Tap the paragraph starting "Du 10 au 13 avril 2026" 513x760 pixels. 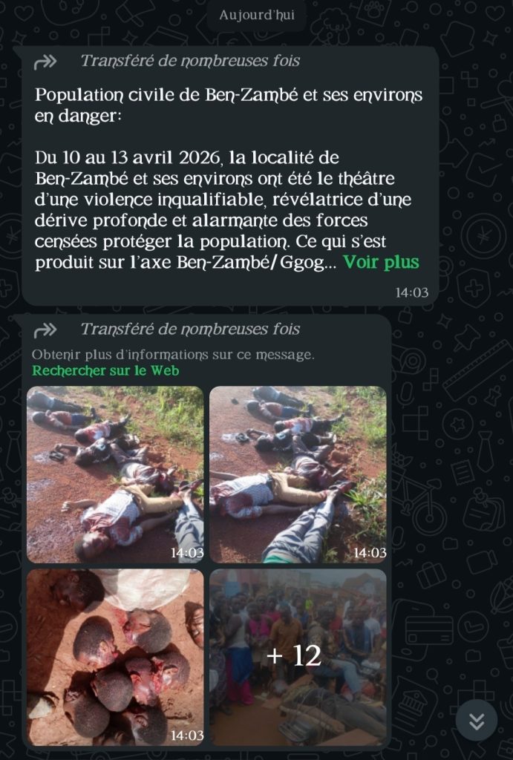[227, 210]
